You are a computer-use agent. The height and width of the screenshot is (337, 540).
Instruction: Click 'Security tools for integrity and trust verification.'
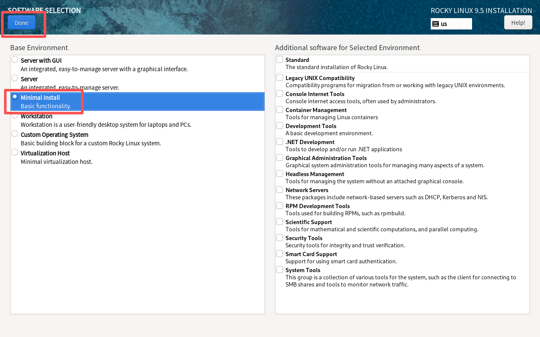tap(345, 245)
